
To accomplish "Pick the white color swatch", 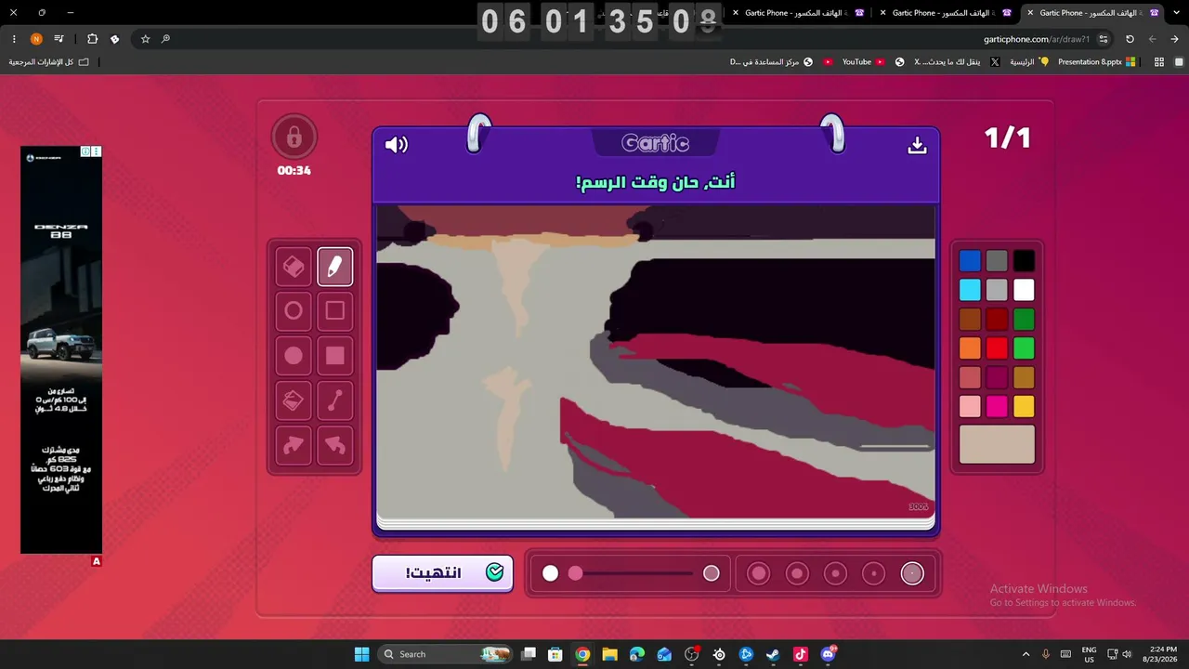I will [x=1024, y=290].
